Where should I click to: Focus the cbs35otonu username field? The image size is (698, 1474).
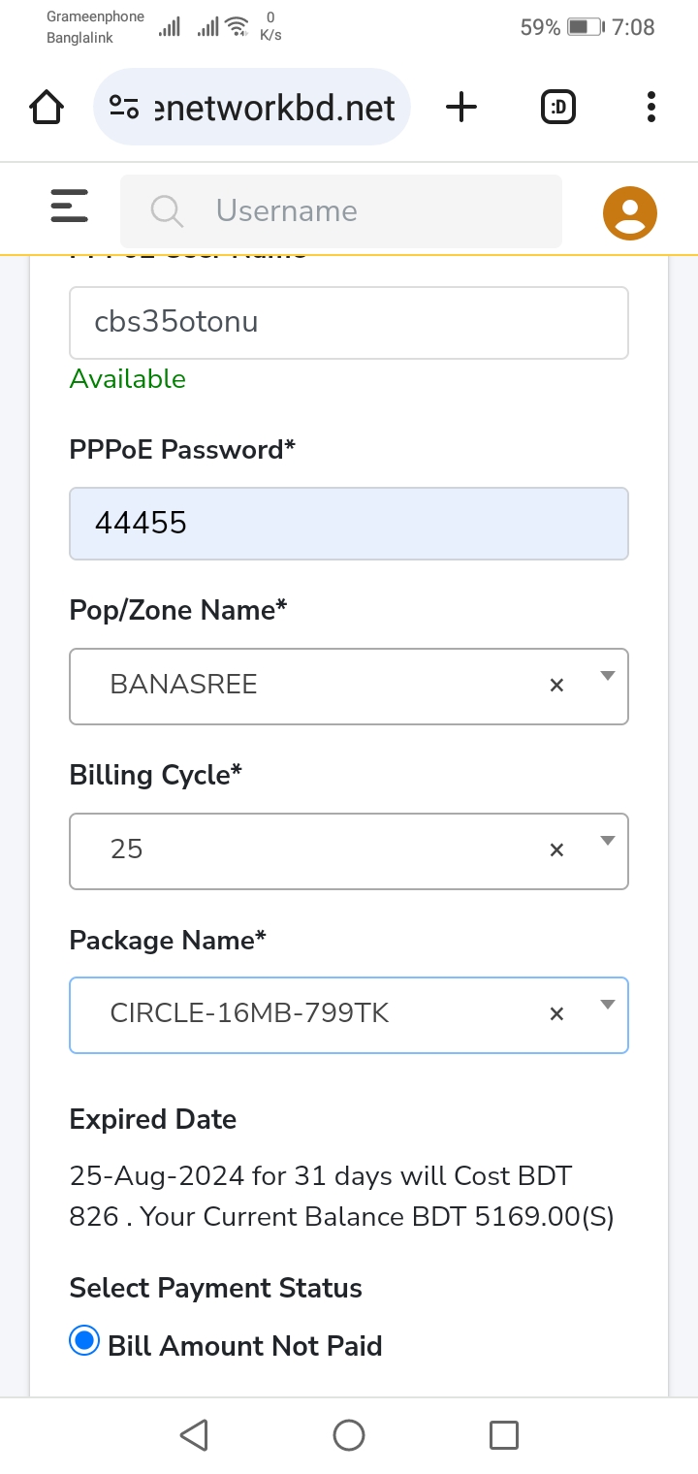349,323
